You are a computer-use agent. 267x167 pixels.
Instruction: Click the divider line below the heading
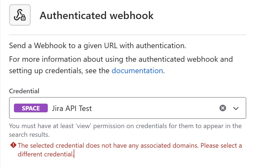[x=127, y=35]
